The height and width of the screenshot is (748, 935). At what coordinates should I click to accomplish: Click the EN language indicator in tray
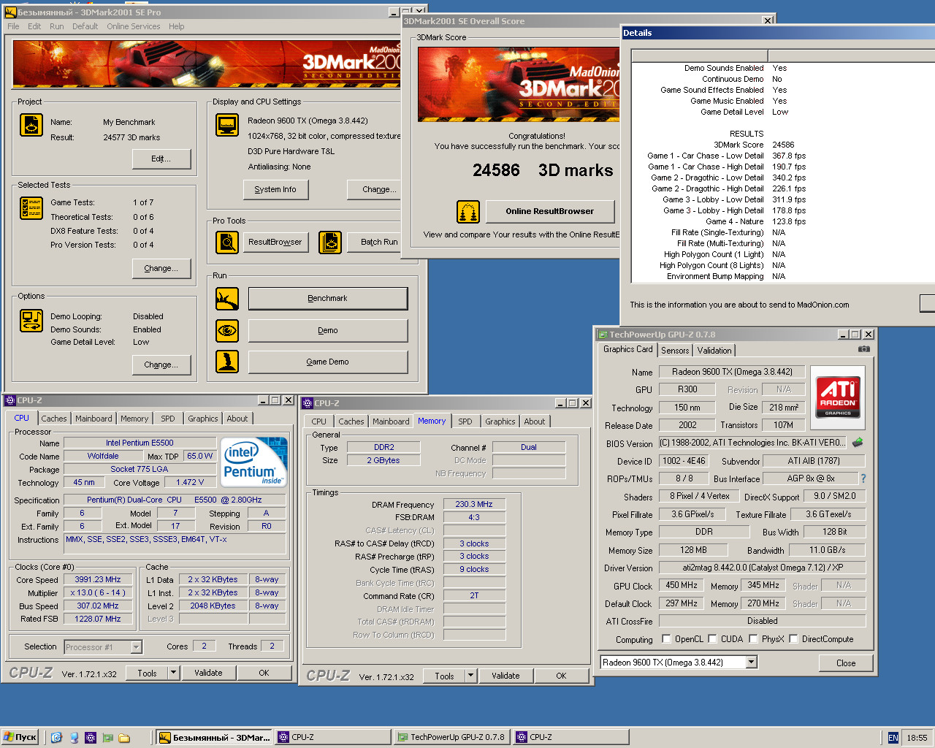point(893,738)
